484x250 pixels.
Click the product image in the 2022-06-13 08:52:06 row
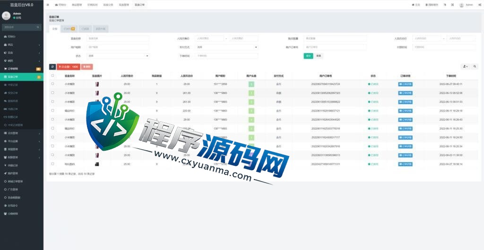[x=97, y=93]
